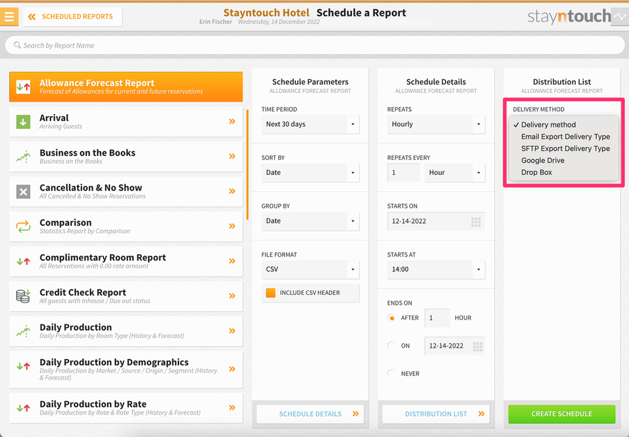Choose Email Export Delivery Type
Viewport: 629px width, 437px height.
(563, 137)
